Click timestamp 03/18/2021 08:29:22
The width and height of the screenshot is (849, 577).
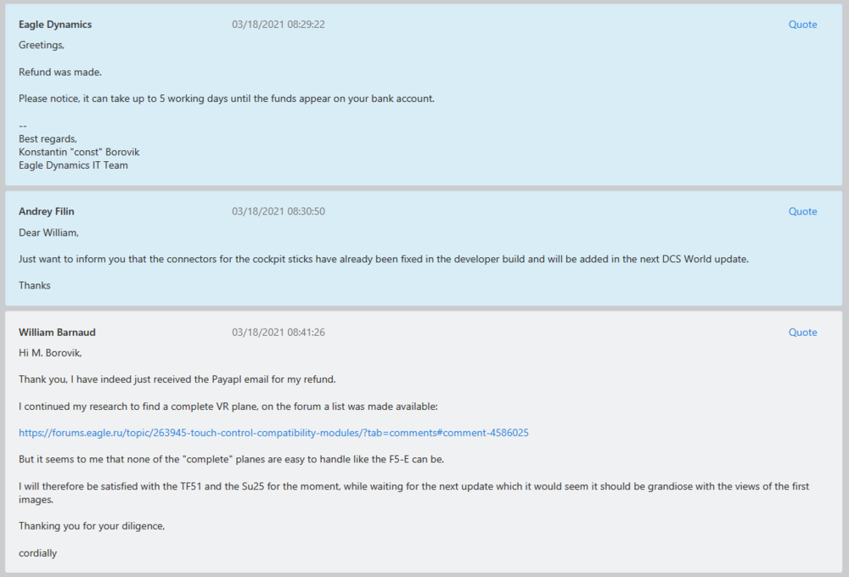click(x=278, y=24)
